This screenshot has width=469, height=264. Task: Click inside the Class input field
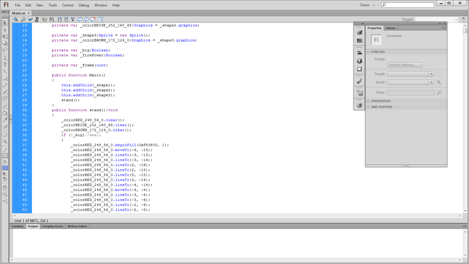(410, 92)
